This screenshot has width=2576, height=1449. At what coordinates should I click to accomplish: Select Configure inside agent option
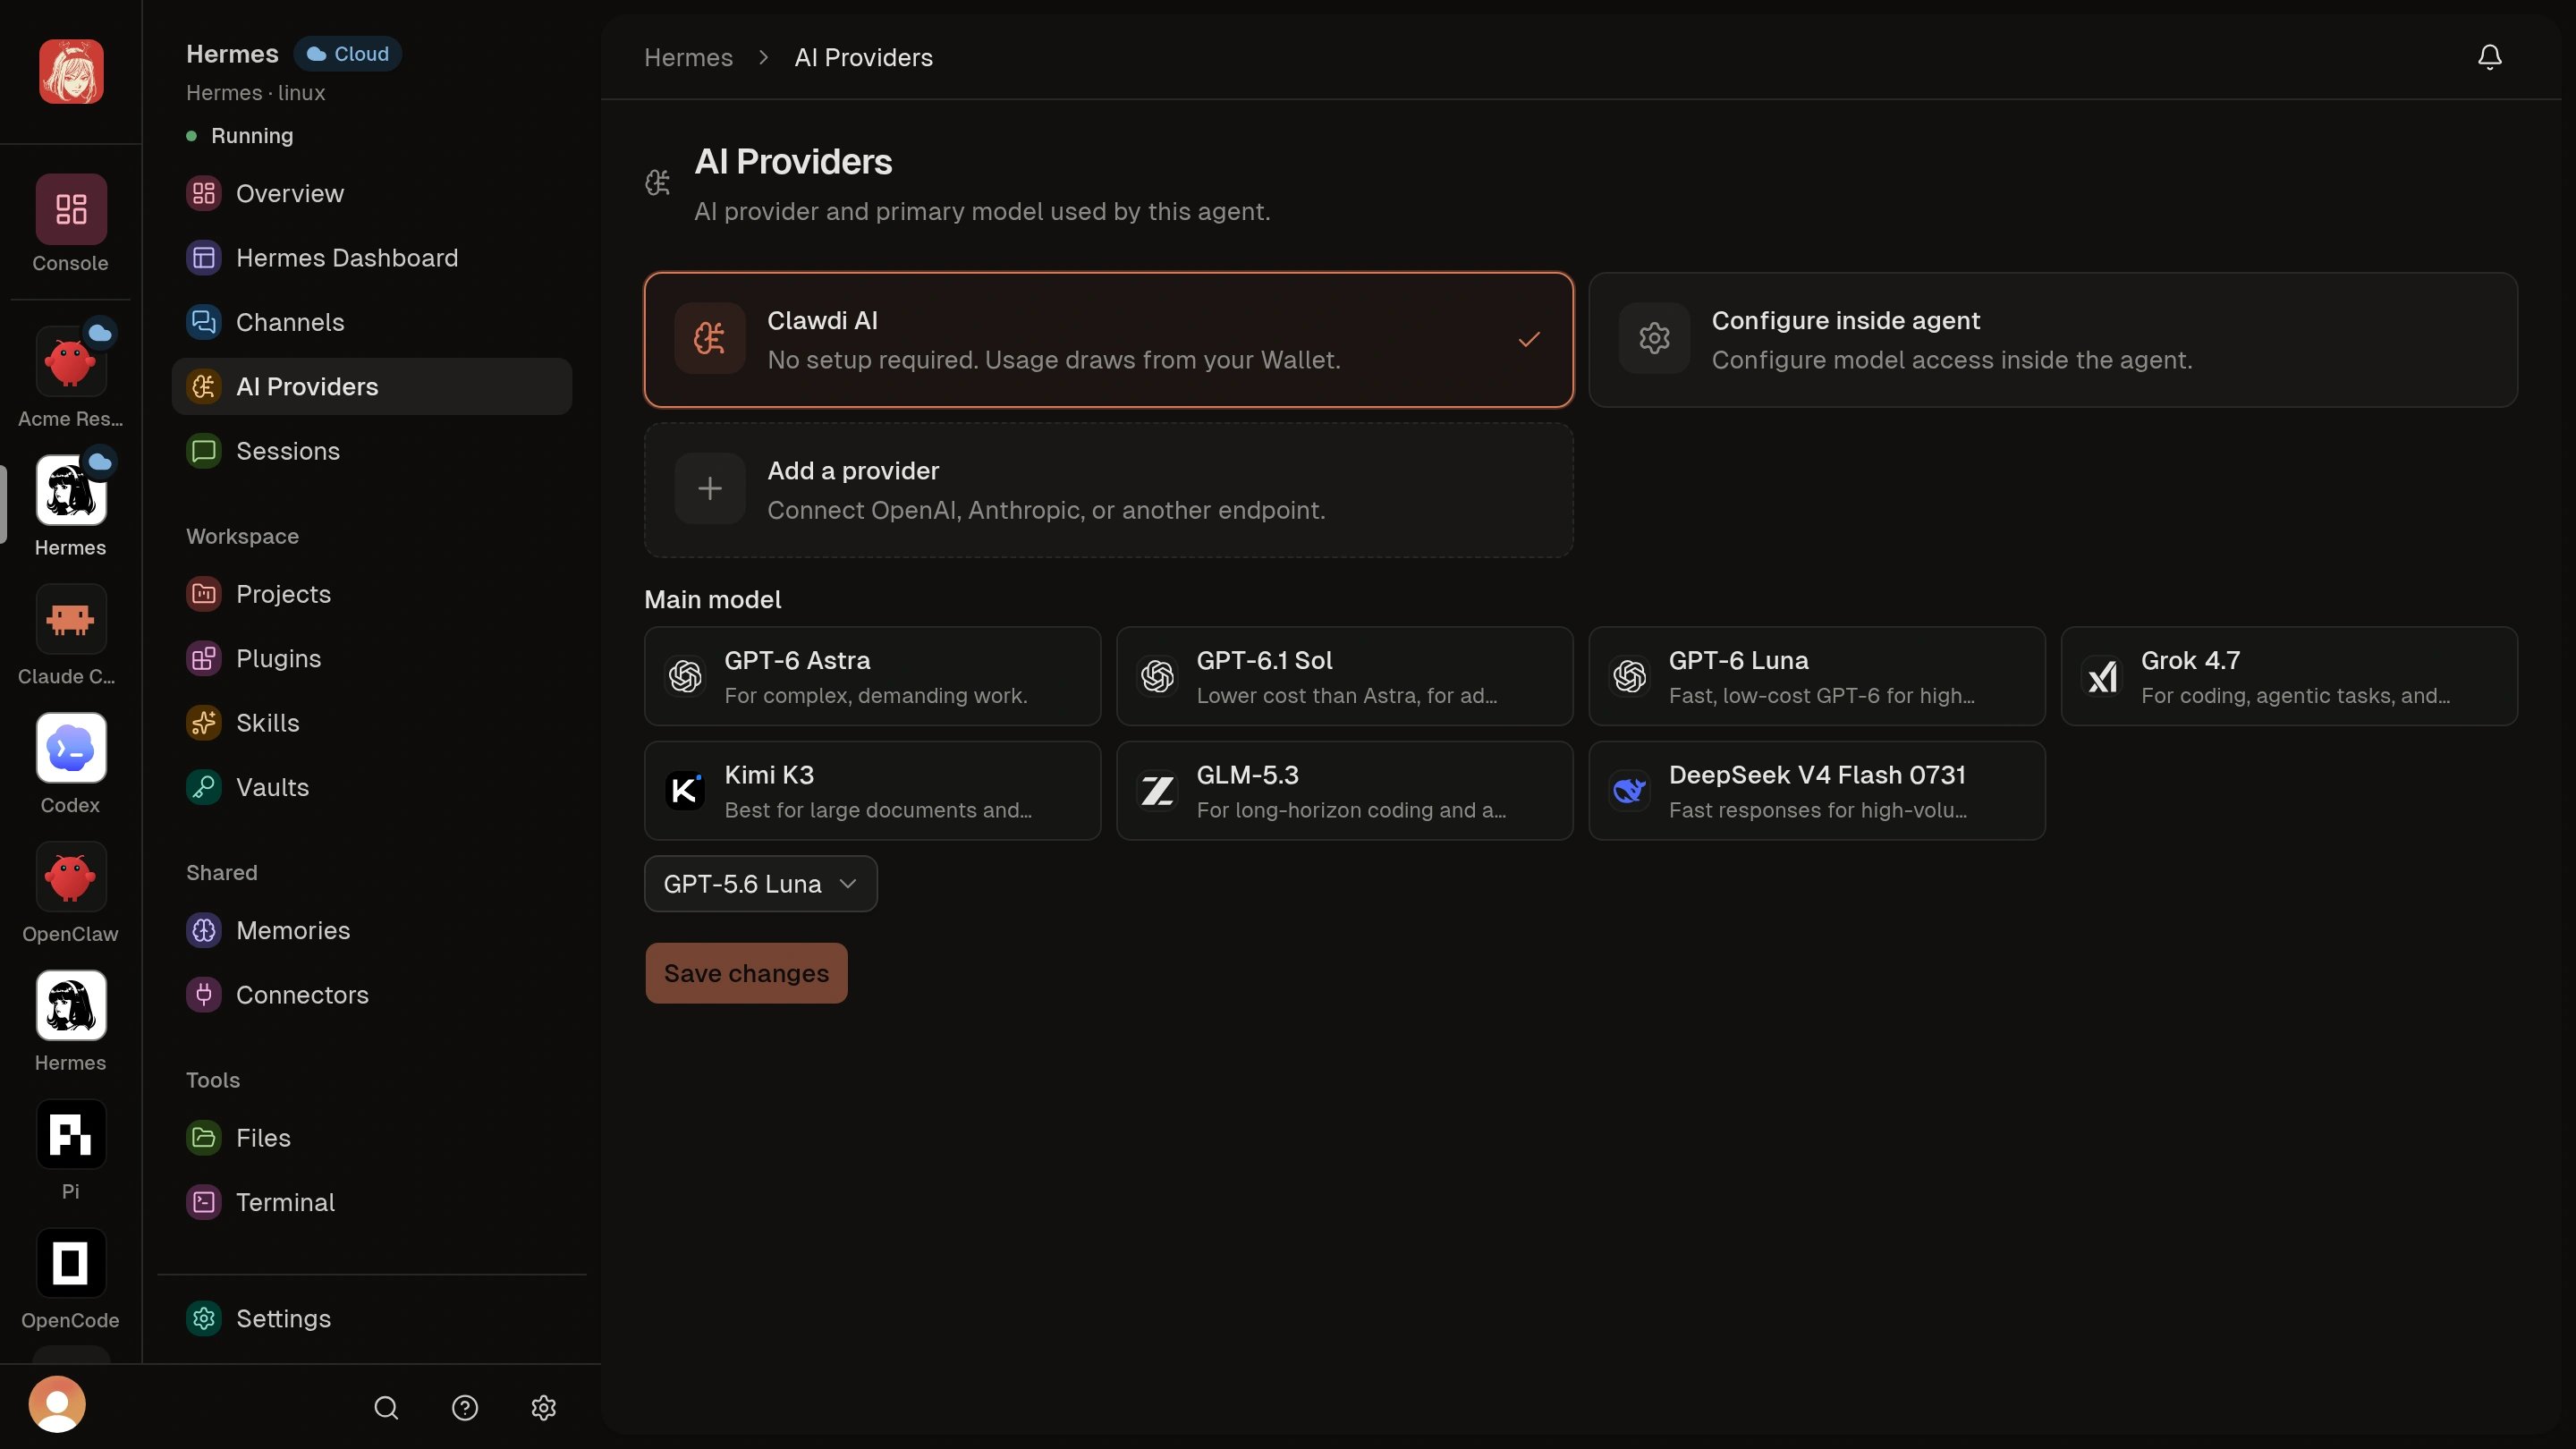pos(2053,340)
